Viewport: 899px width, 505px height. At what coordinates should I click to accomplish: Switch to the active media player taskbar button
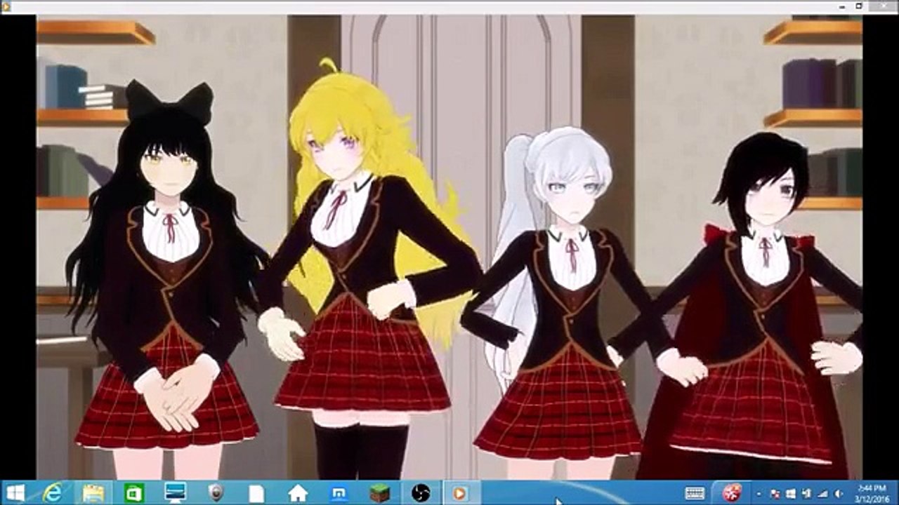click(462, 492)
